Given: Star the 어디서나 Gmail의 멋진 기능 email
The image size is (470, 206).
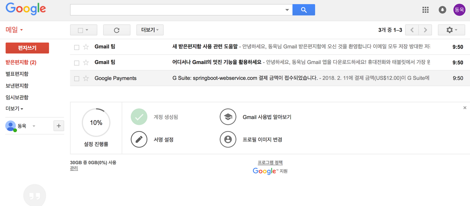Looking at the screenshot, I should point(86,62).
